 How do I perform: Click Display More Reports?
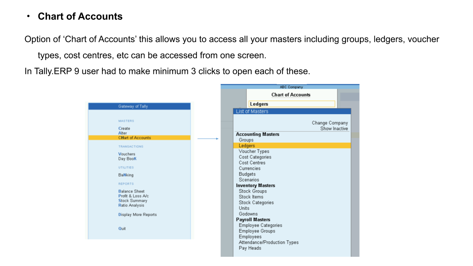137,215
